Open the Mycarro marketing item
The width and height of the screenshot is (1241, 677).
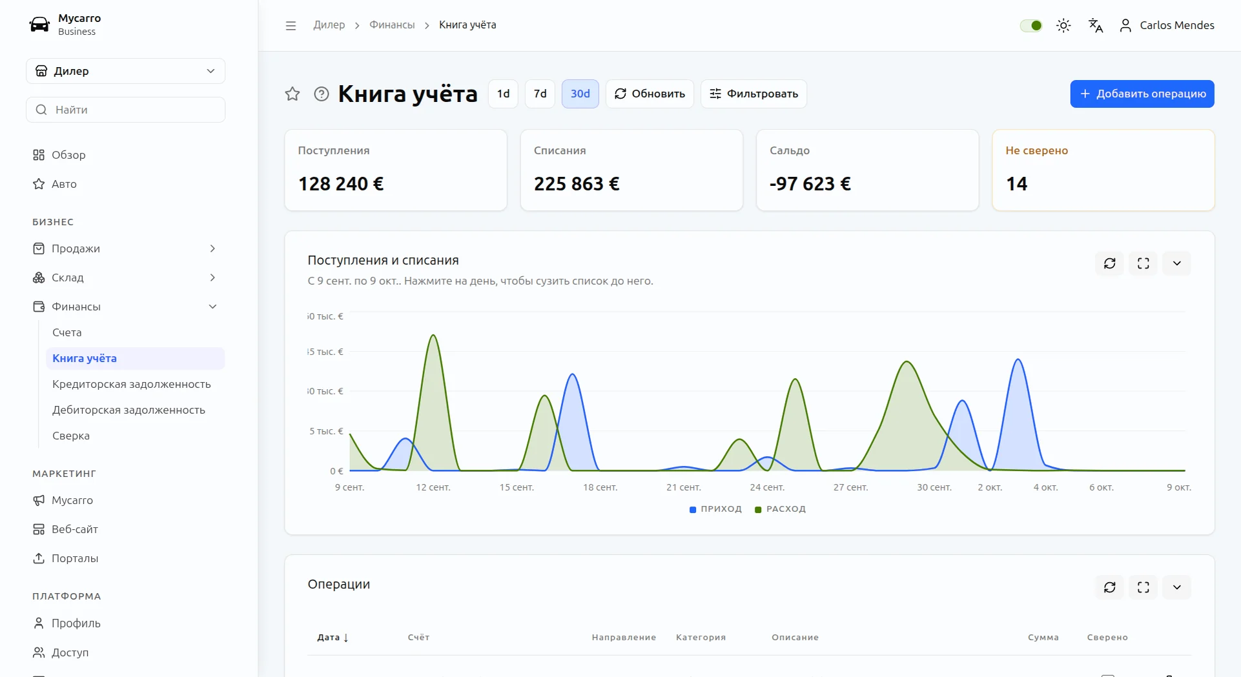pos(126,500)
